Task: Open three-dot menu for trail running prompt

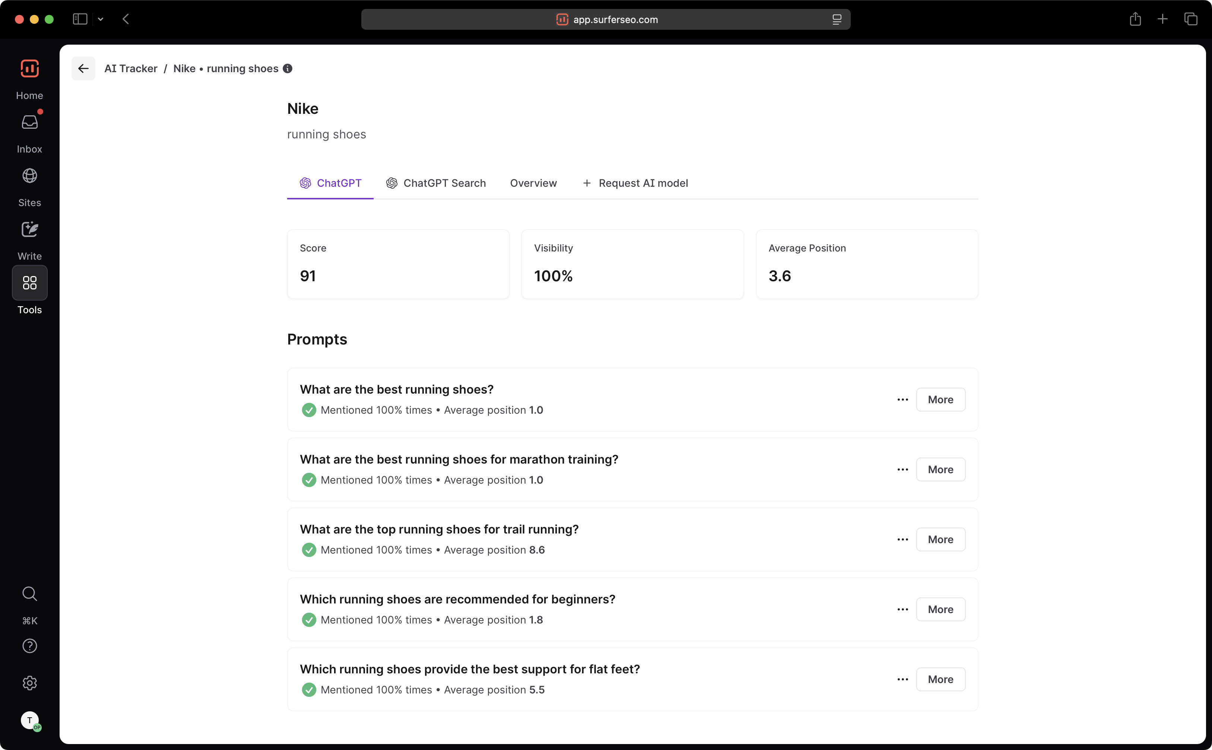Action: click(902, 539)
